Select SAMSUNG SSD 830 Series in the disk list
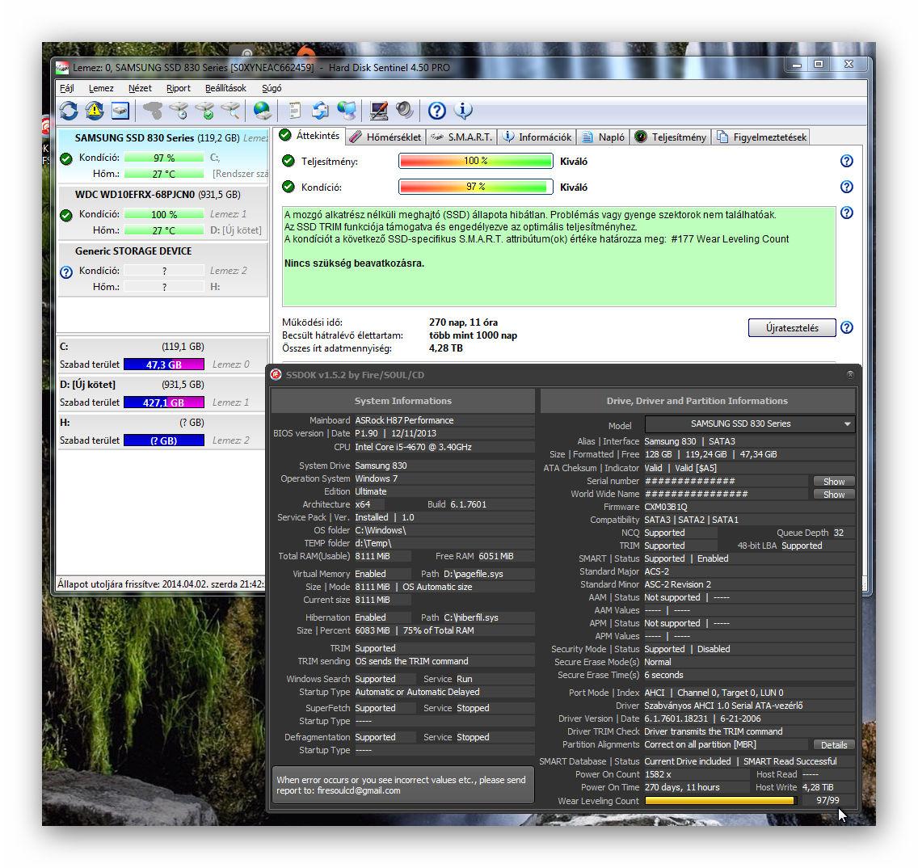This screenshot has height=868, width=918. (162, 155)
